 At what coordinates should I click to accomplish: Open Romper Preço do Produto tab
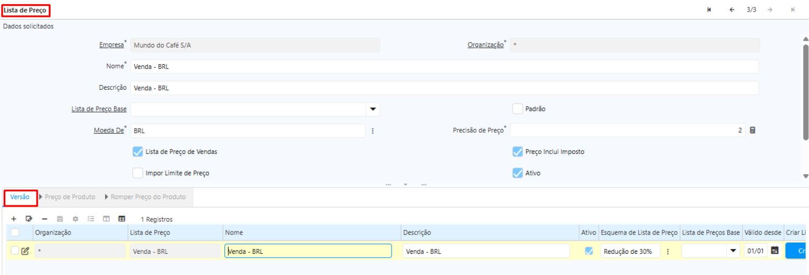click(x=148, y=197)
